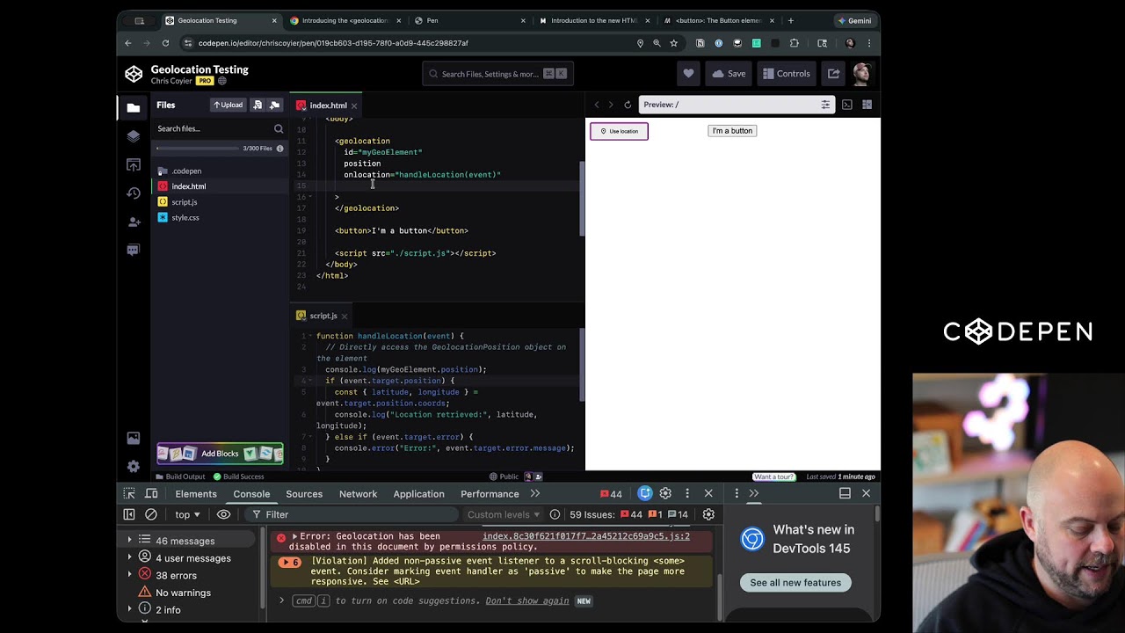The width and height of the screenshot is (1125, 633).
Task: Expand the 4 user messages group
Action: (129, 557)
